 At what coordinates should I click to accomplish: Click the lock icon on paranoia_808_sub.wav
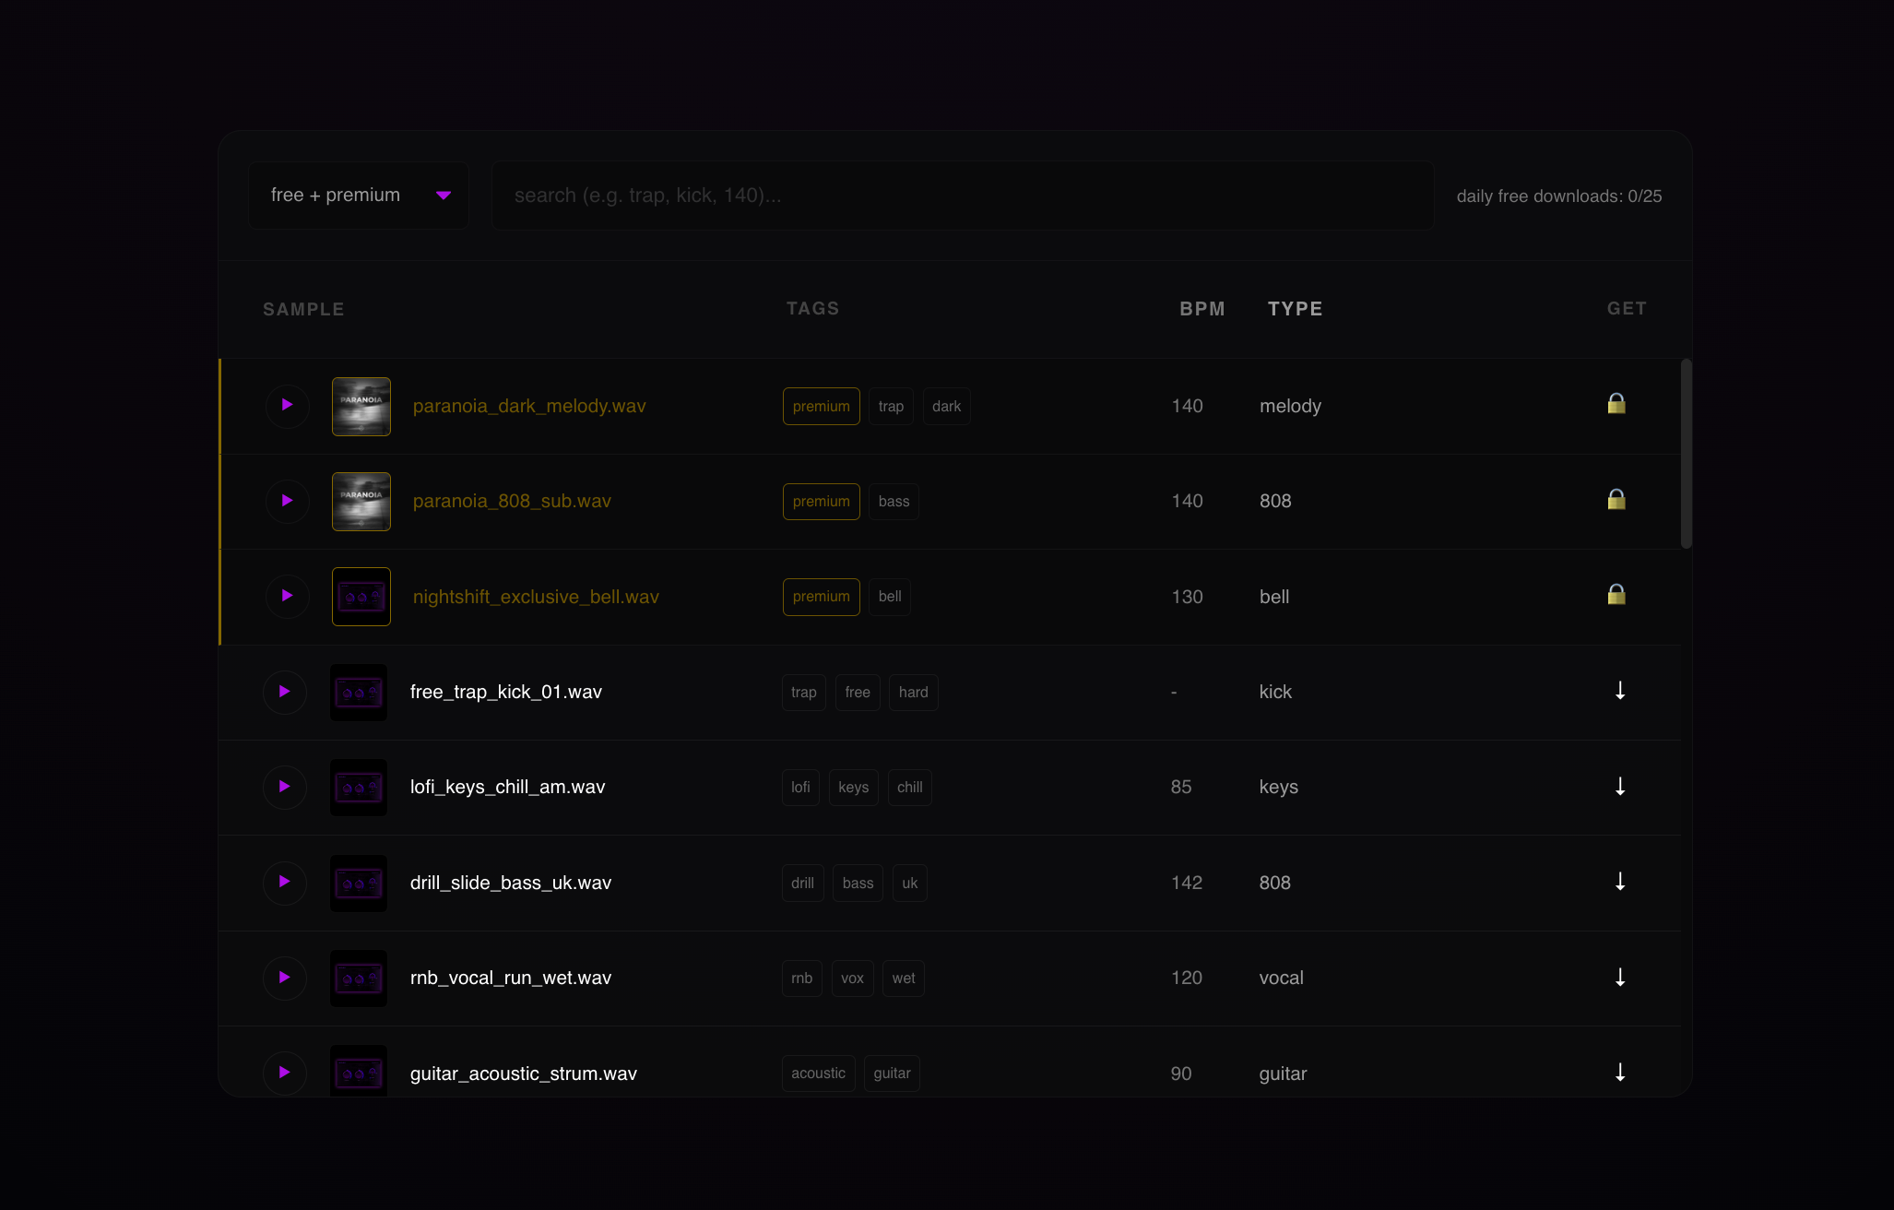tap(1616, 501)
